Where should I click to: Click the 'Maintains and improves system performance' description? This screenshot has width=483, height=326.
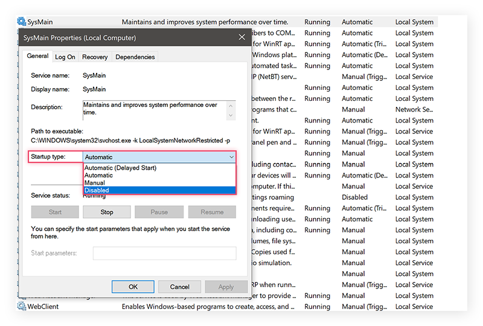tap(205, 22)
